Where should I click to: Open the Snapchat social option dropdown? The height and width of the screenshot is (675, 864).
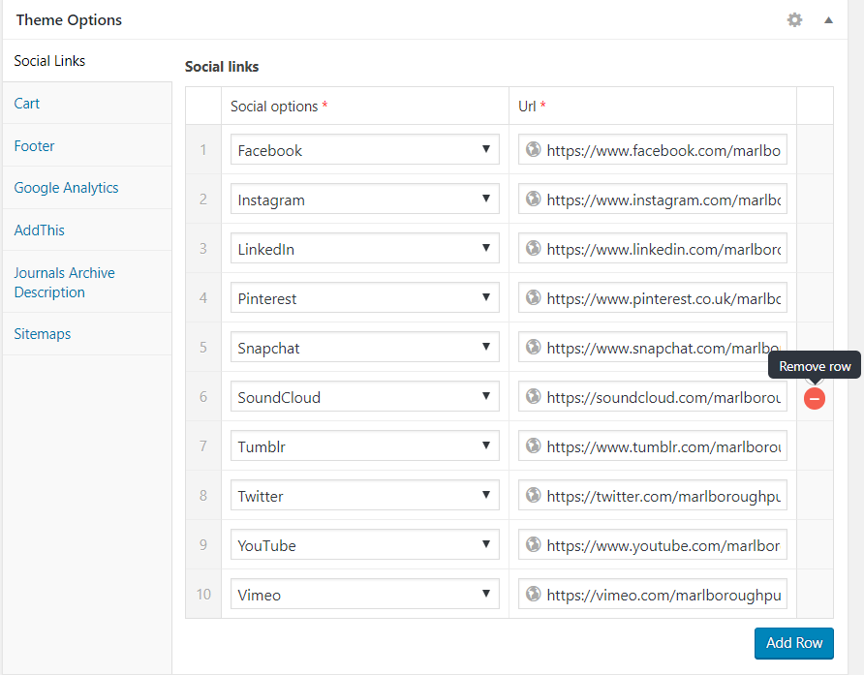[365, 347]
